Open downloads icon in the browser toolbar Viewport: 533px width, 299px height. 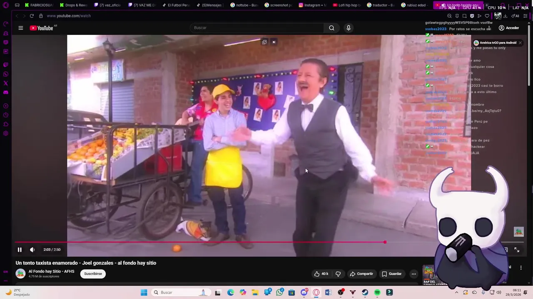pyautogui.click(x=505, y=16)
